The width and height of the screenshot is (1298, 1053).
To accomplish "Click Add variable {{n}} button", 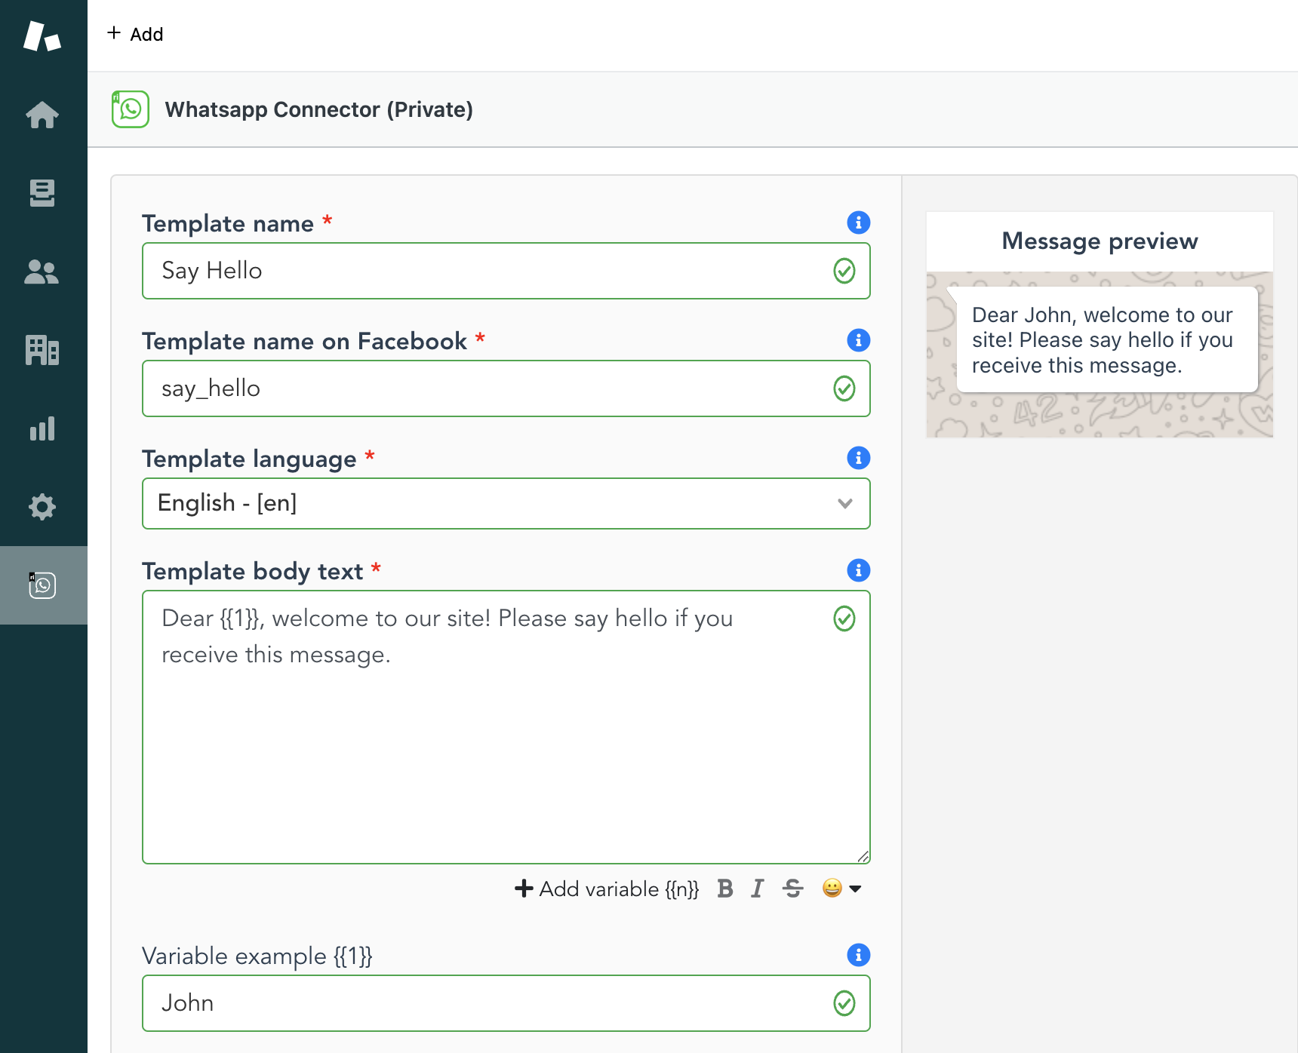I will coord(607,889).
